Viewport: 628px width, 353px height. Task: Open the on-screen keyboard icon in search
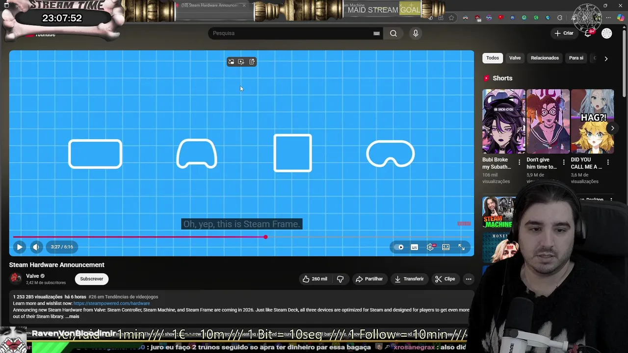pos(376,33)
